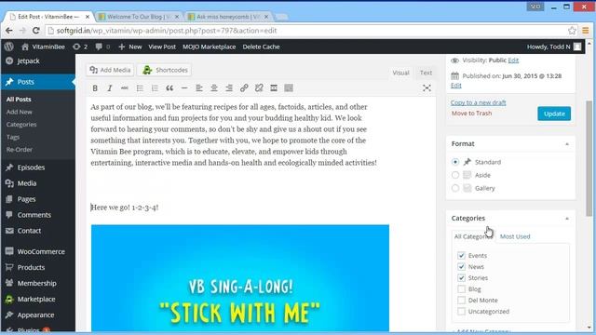Bookmark this page with the star

click(x=572, y=31)
